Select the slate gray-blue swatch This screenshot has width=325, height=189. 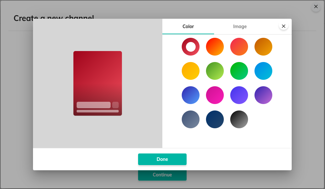pyautogui.click(x=190, y=120)
